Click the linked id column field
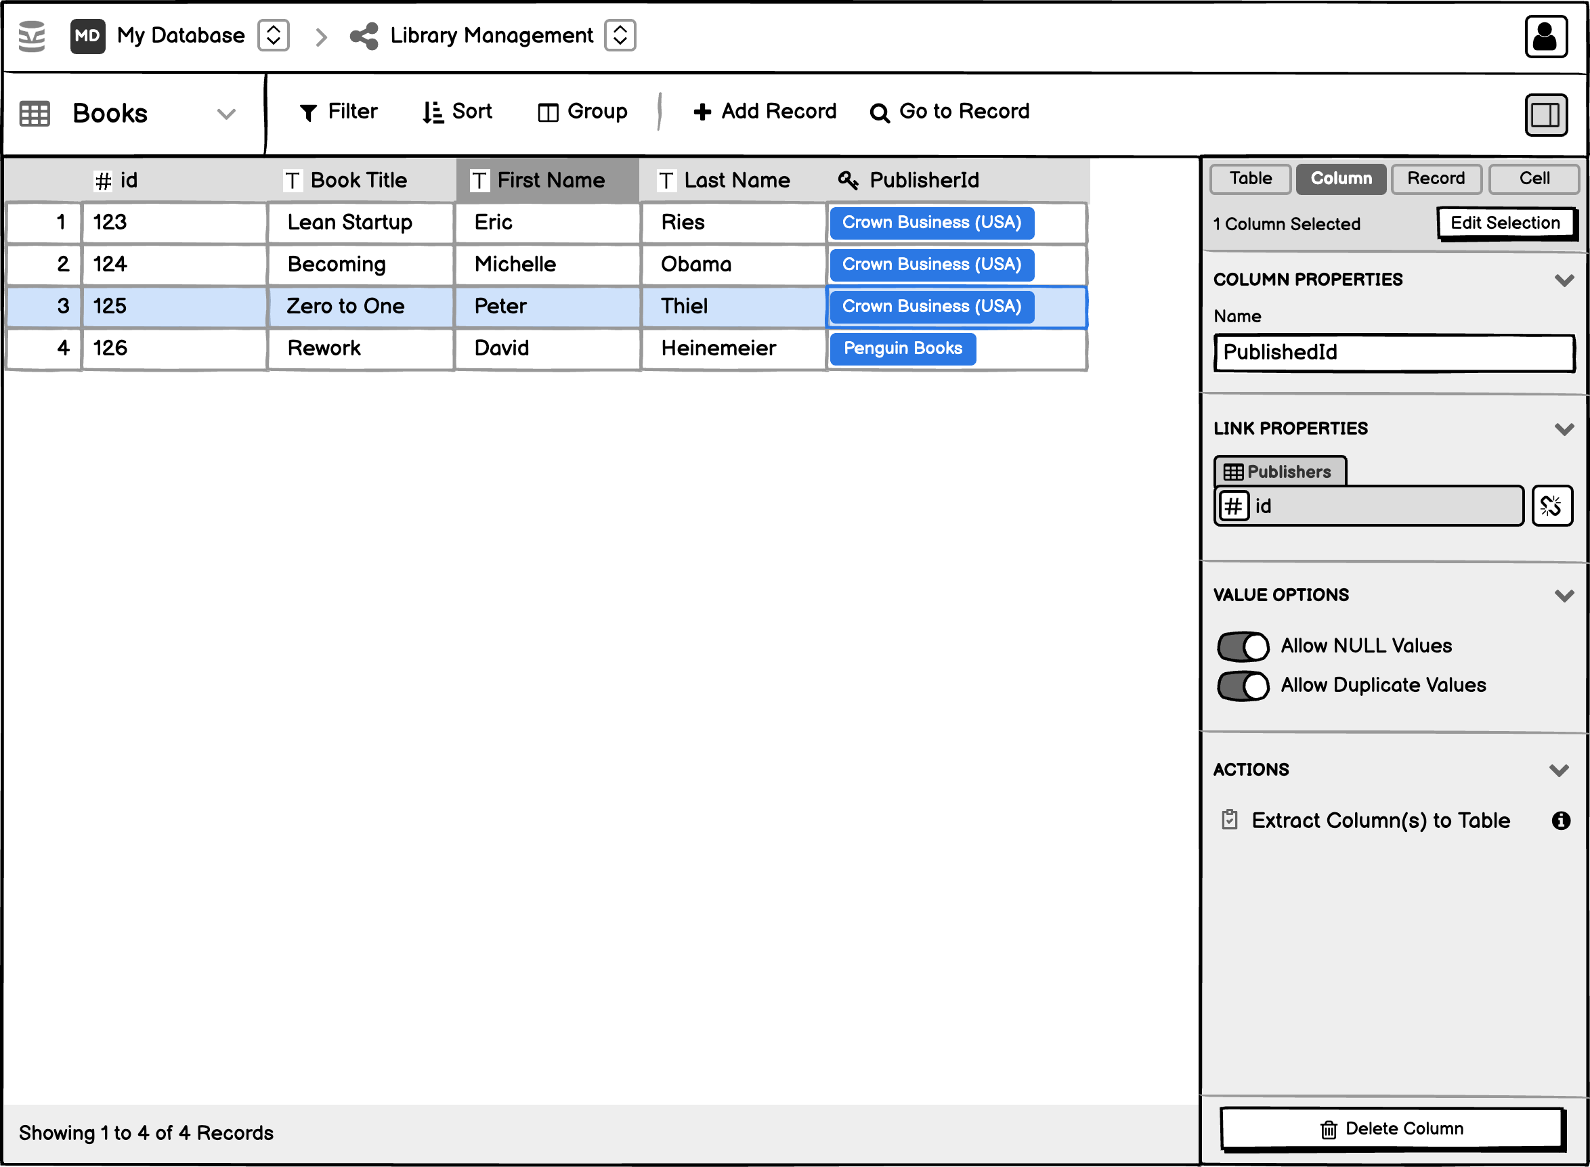This screenshot has width=1590, height=1167. [x=1369, y=506]
